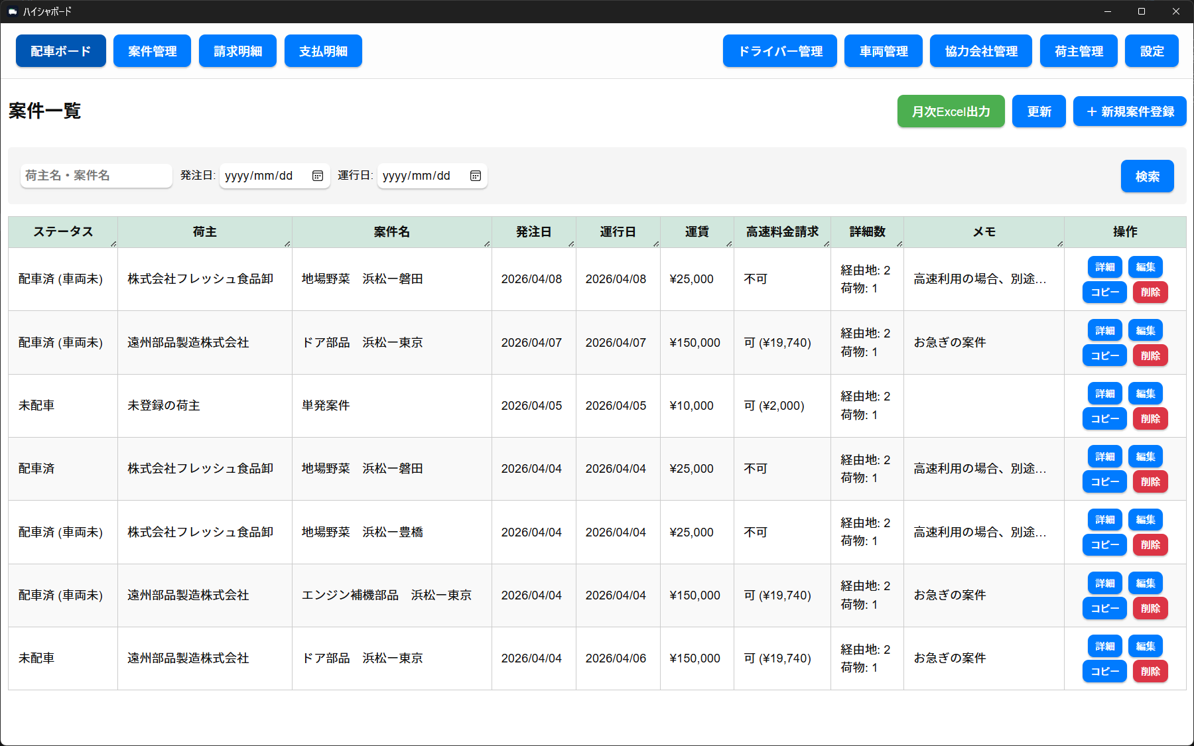Viewport: 1194px width, 746px height.
Task: Click the 運賃 column header
Action: tap(697, 232)
